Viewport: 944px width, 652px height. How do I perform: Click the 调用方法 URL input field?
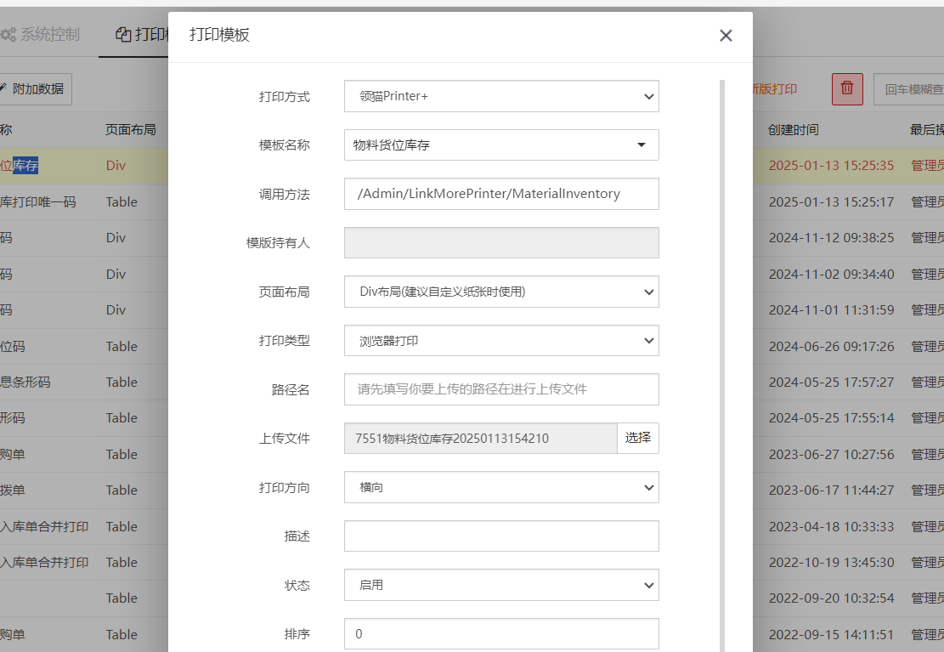click(501, 194)
